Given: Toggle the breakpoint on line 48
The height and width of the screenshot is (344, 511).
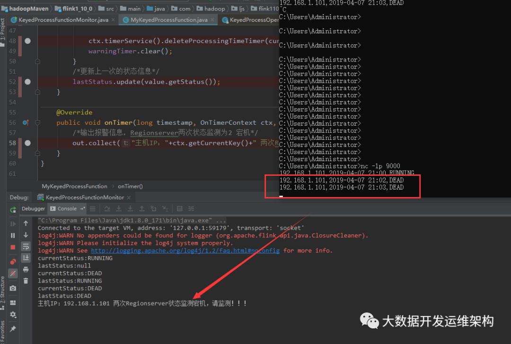Looking at the screenshot, I should pyautogui.click(x=27, y=41).
